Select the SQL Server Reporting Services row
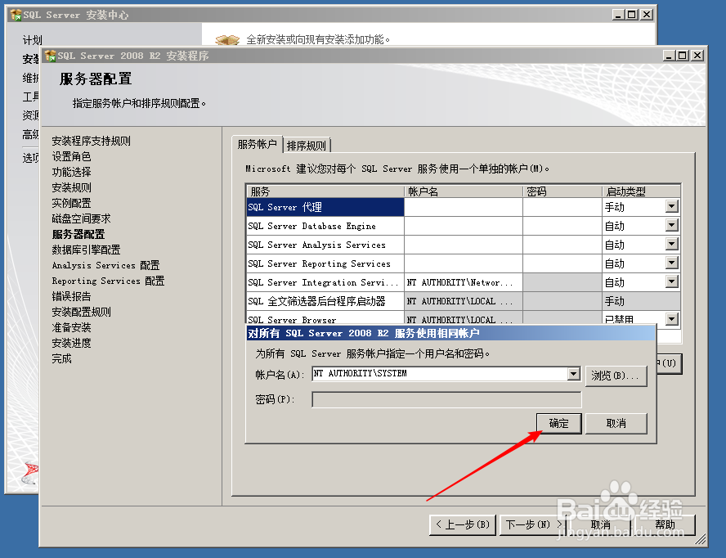Viewport: 726px width, 558px height. click(x=325, y=263)
